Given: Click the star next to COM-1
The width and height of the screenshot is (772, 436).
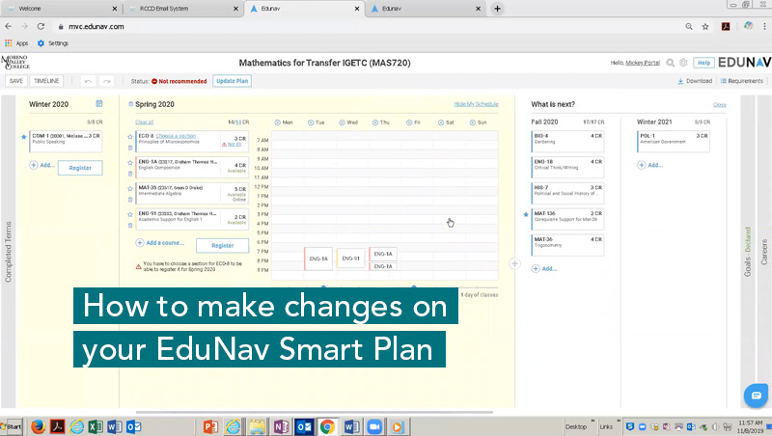Looking at the screenshot, I should (x=23, y=136).
